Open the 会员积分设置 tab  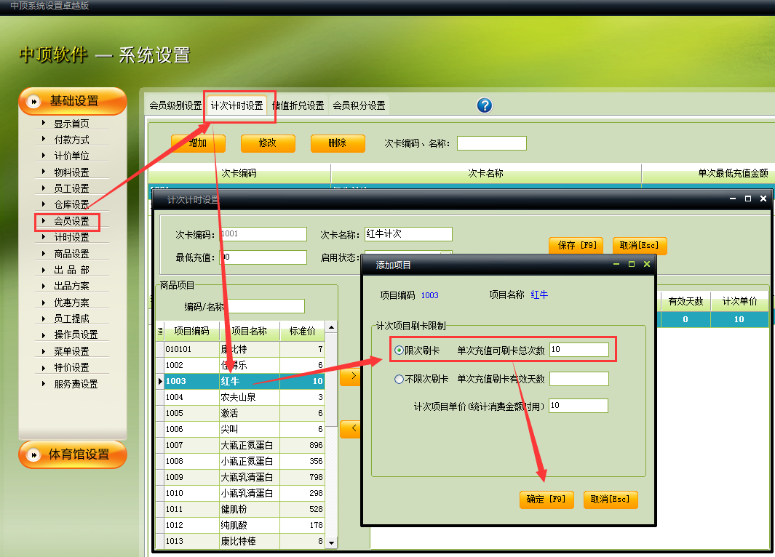[359, 105]
